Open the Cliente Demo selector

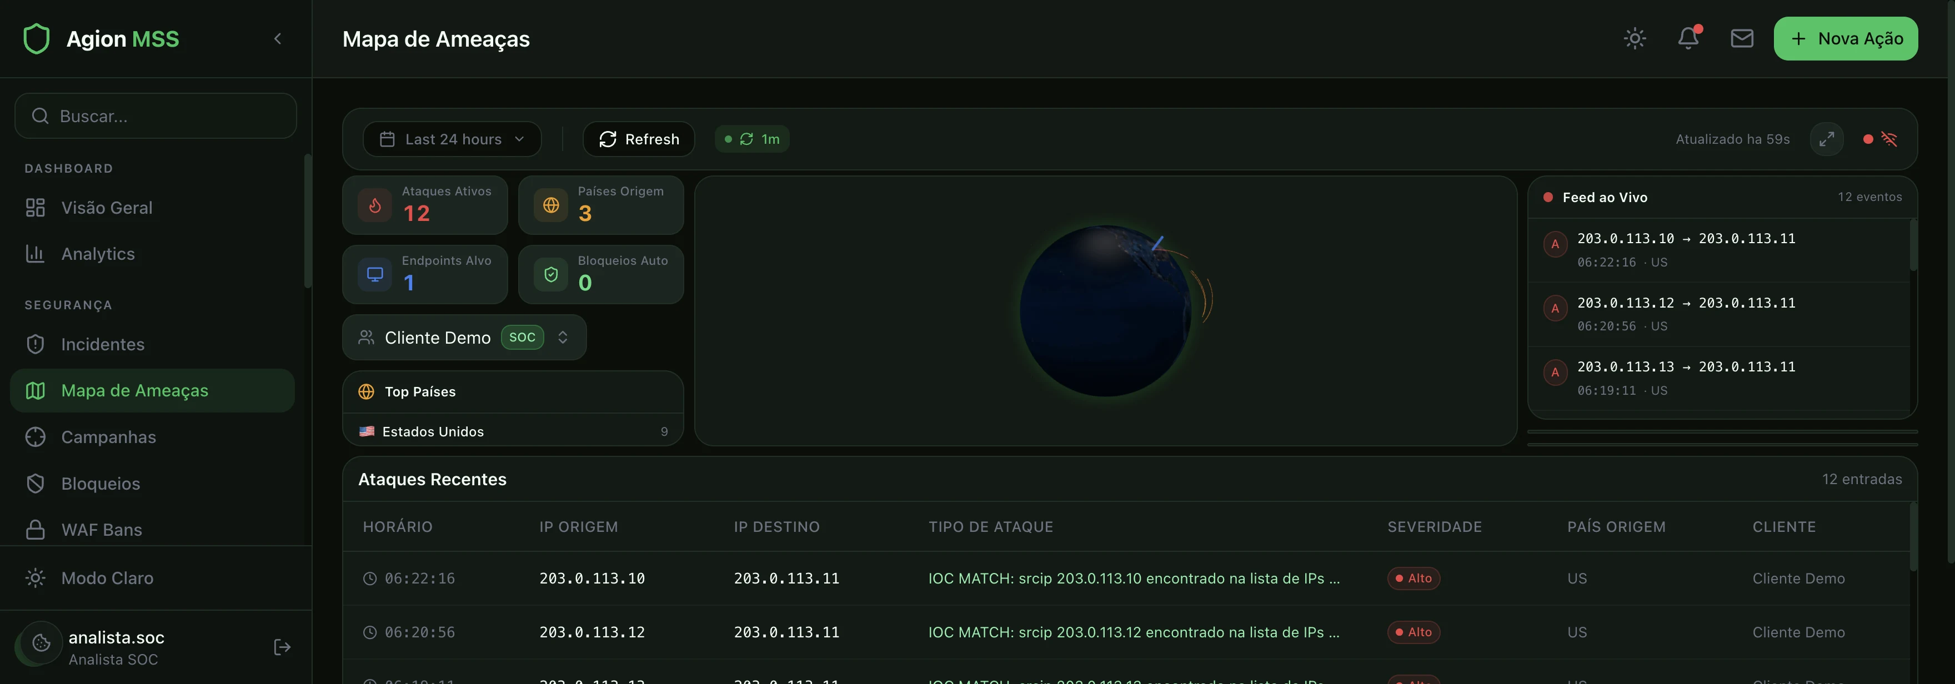(464, 338)
